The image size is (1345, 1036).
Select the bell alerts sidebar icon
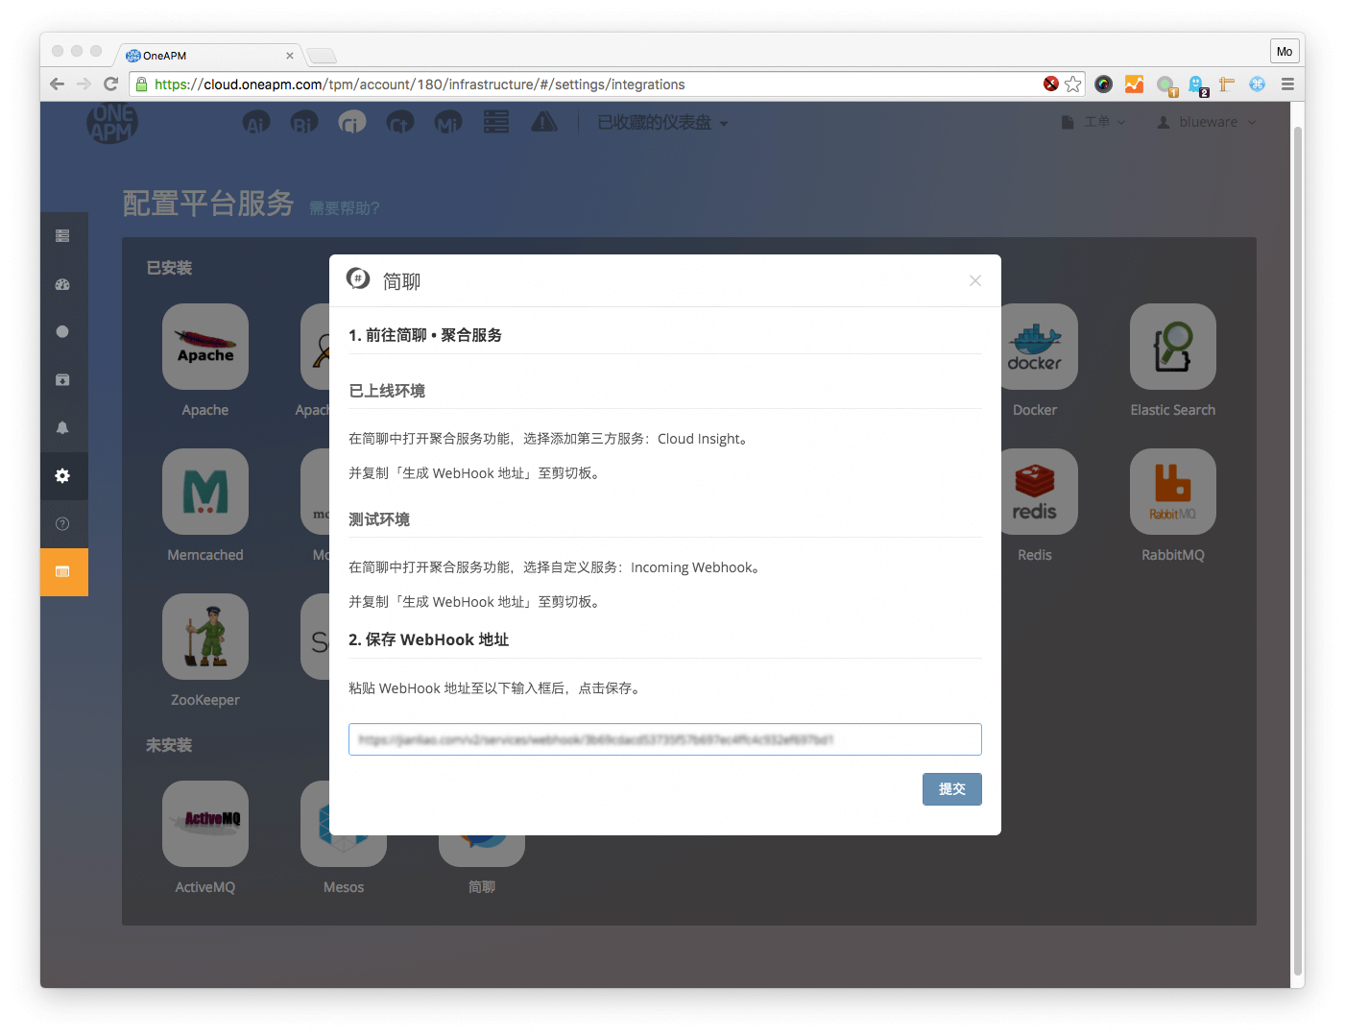pos(62,428)
